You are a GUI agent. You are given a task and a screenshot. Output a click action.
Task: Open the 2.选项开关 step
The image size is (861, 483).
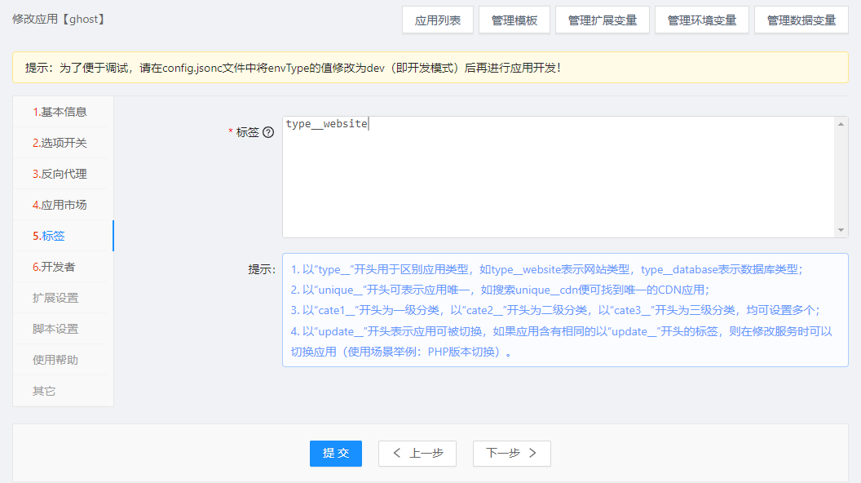point(60,143)
